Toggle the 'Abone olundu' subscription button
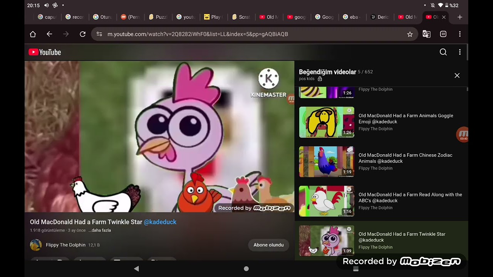This screenshot has width=493, height=277. [x=268, y=245]
